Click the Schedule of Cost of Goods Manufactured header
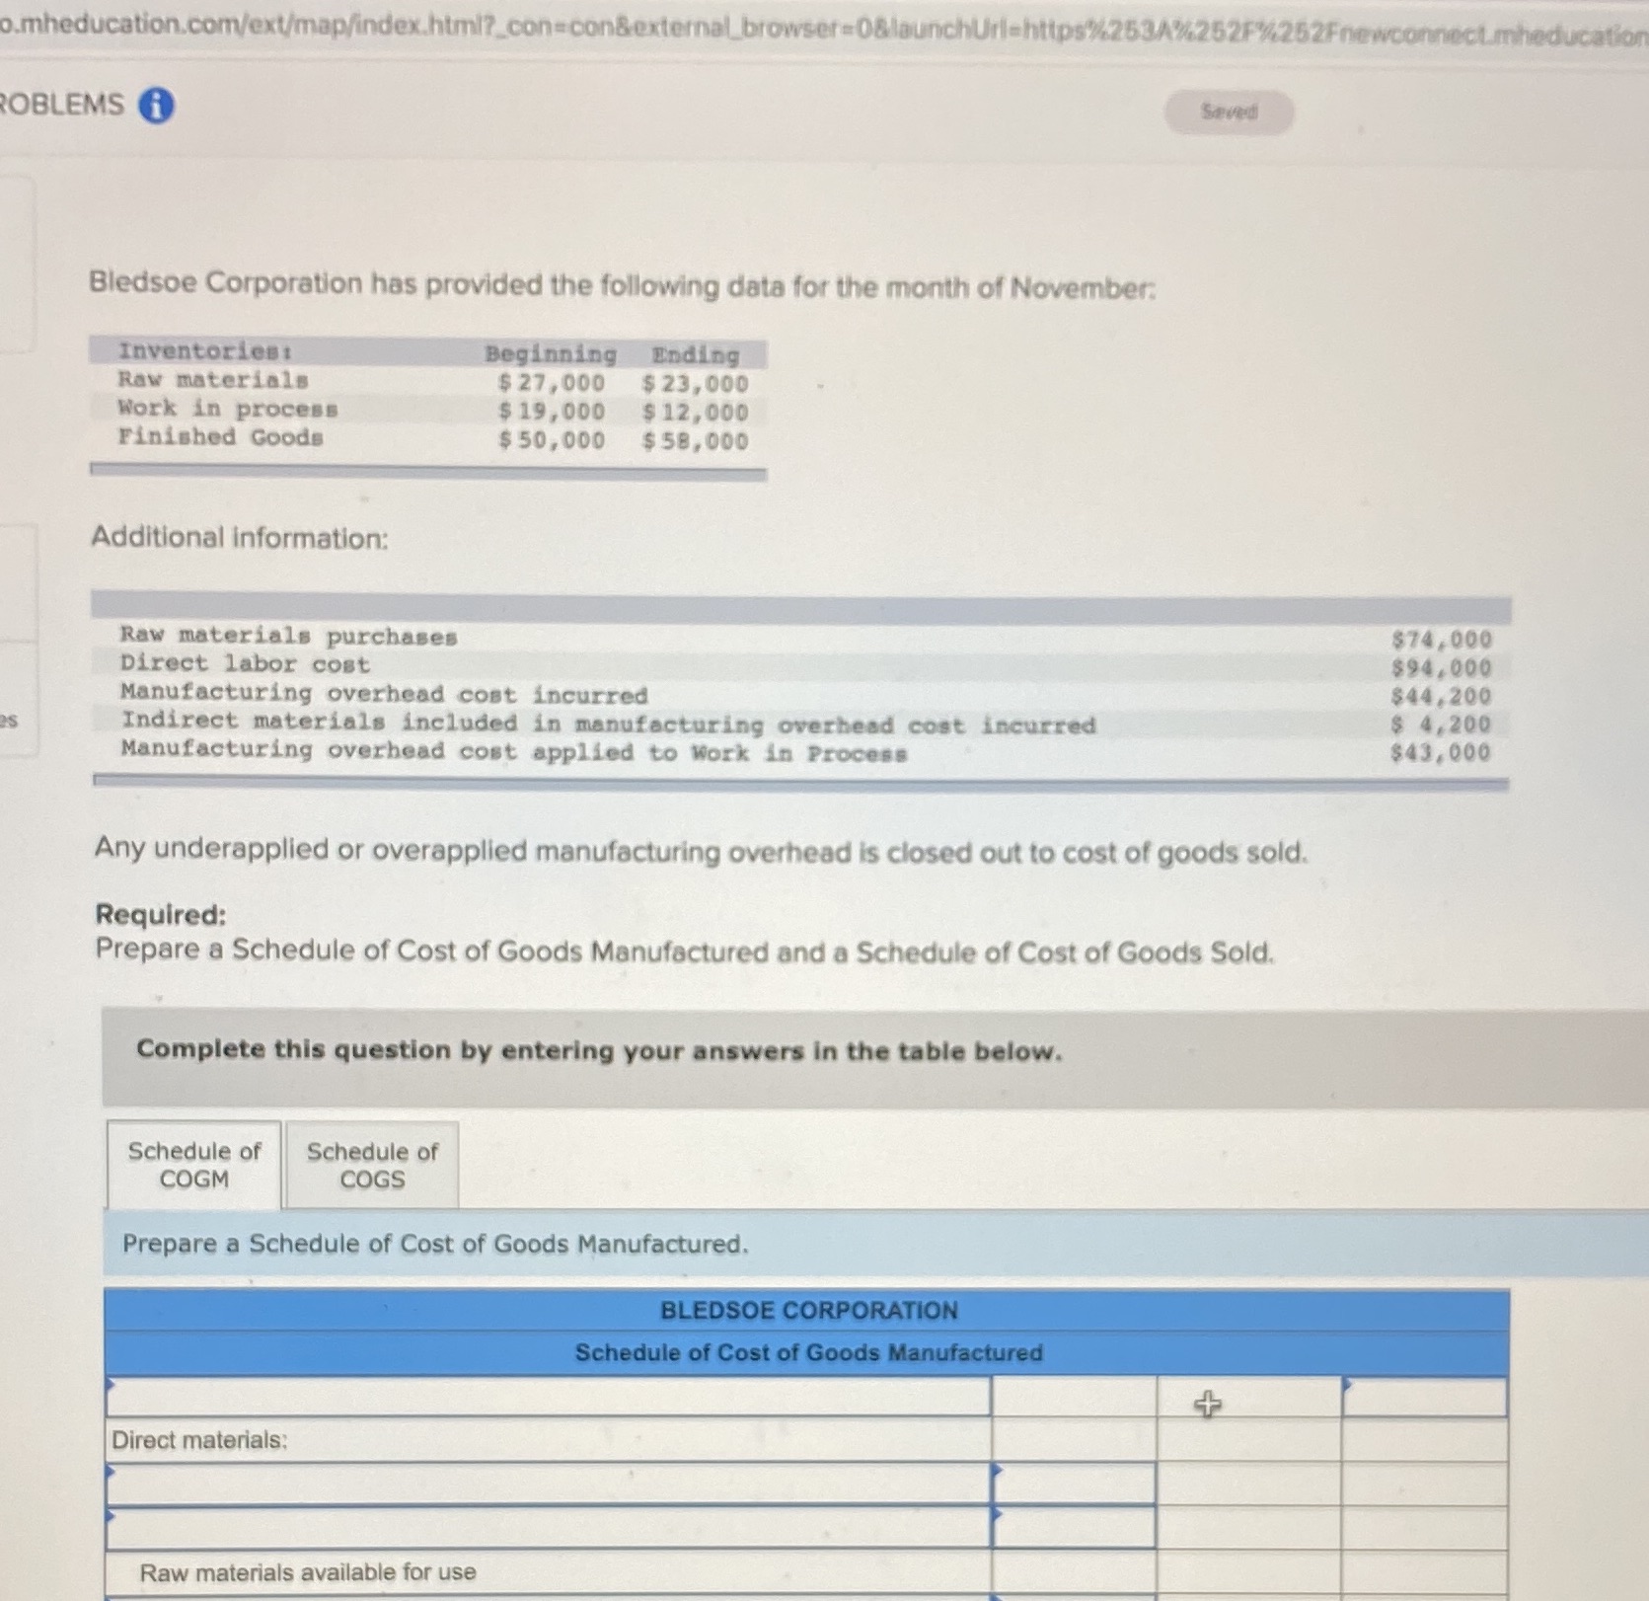Viewport: 1649px width, 1601px height. (807, 1352)
